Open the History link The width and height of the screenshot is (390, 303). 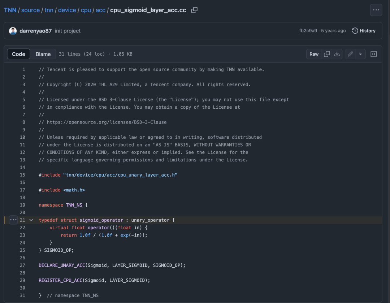[364, 31]
